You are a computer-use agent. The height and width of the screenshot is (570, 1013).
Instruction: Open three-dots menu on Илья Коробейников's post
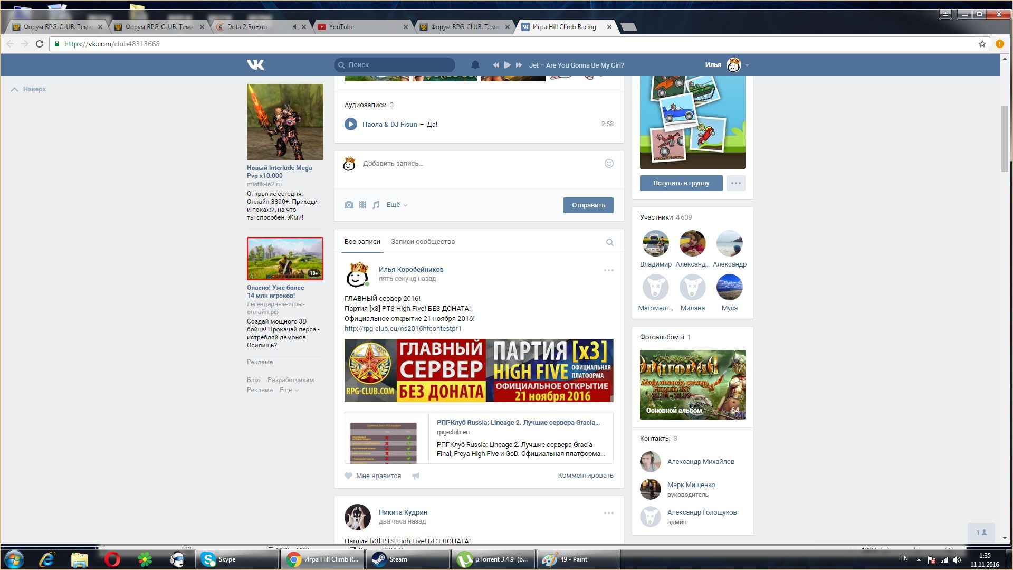point(608,270)
